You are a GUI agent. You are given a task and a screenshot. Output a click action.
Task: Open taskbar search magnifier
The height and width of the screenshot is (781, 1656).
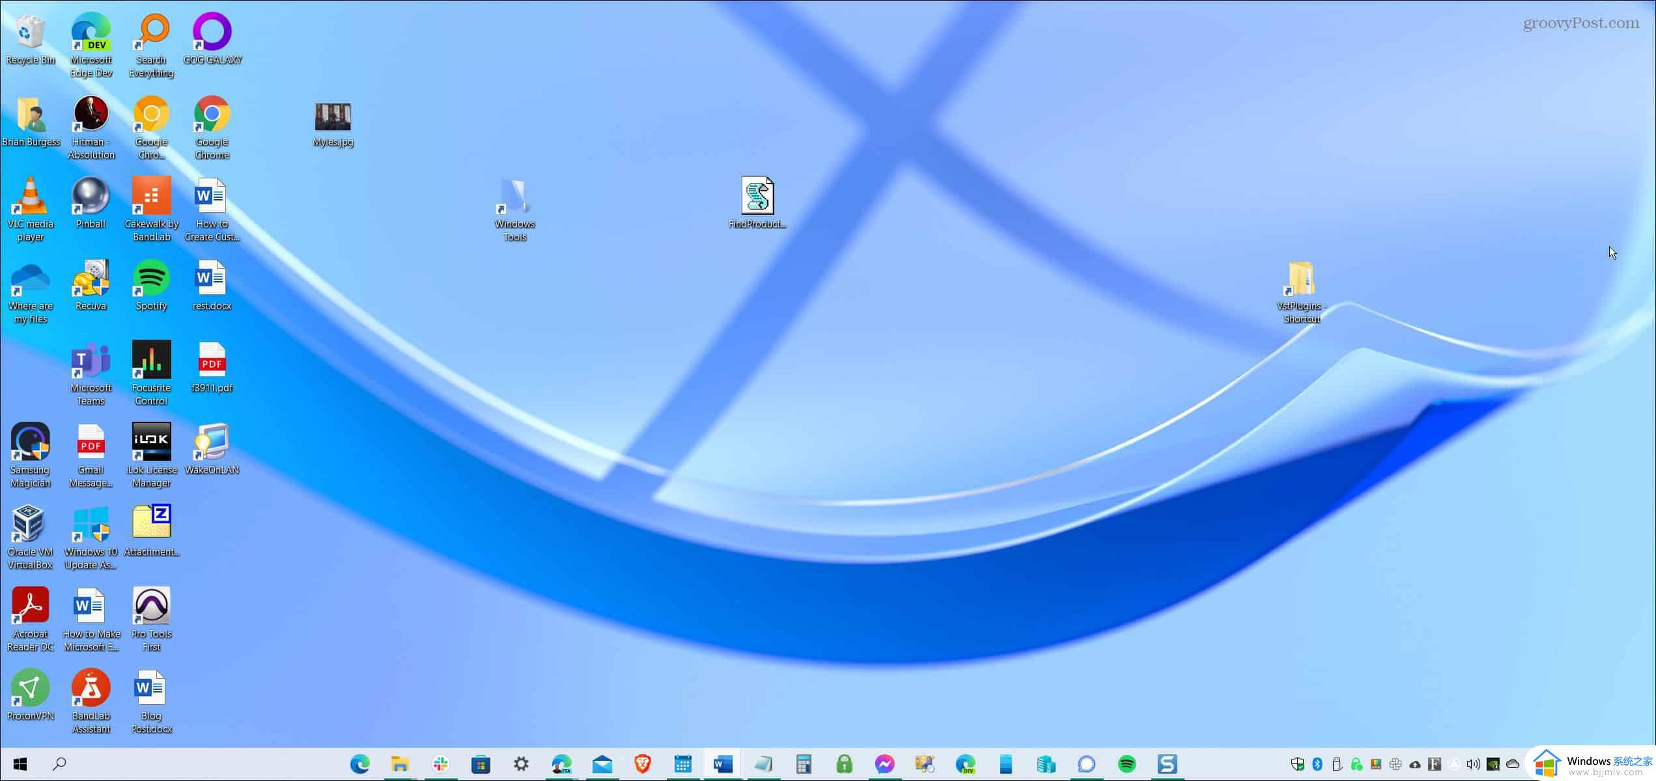click(x=59, y=764)
